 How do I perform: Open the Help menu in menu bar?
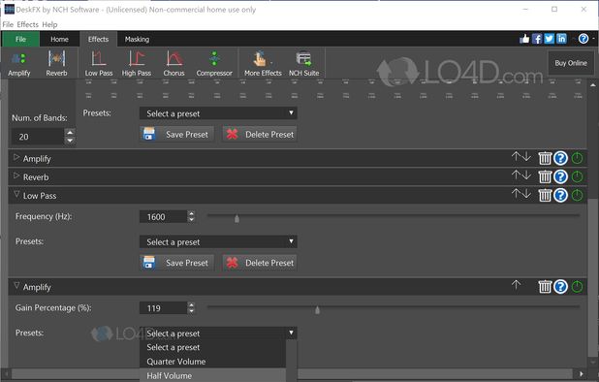49,24
